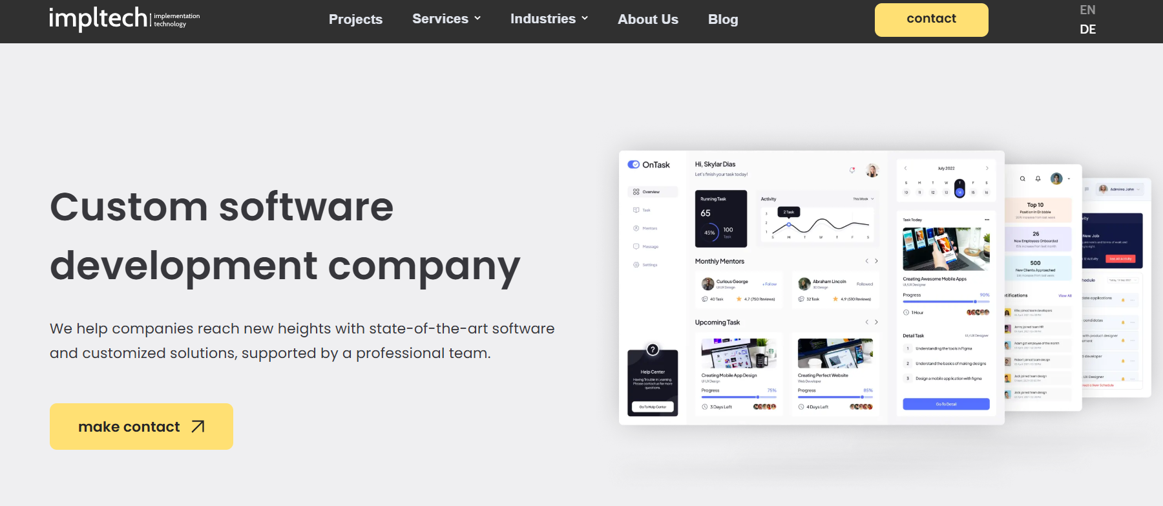Go to the About Us page

647,19
